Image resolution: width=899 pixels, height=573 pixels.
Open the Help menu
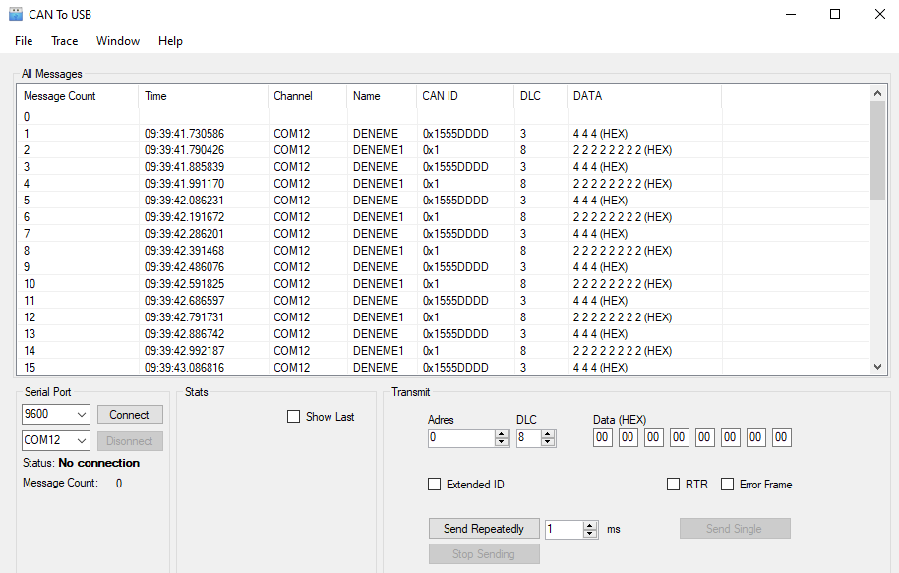(x=170, y=41)
